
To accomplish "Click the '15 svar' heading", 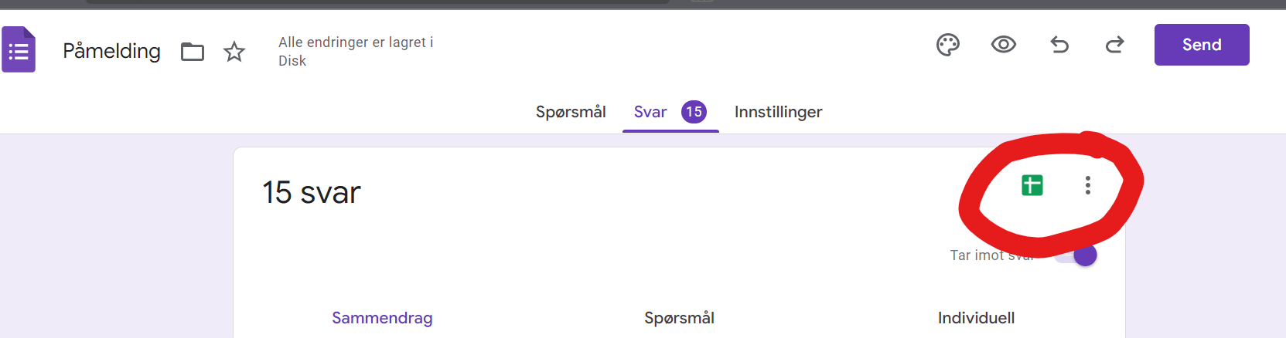I will click(312, 192).
